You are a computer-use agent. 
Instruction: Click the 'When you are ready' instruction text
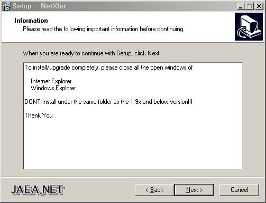pyautogui.click(x=91, y=53)
